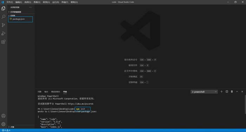Screen dimensions: 246x132
Task: Open the 2: powershell terminal dropdown
Action: pos(204,92)
